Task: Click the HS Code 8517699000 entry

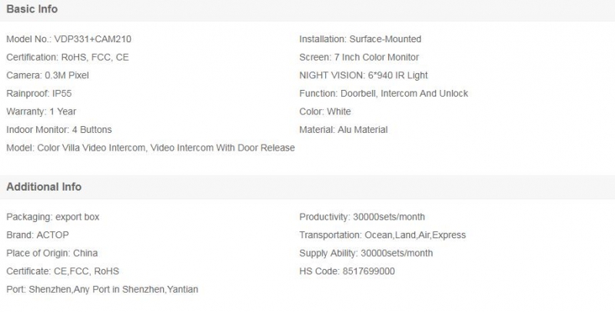Action: tap(347, 271)
